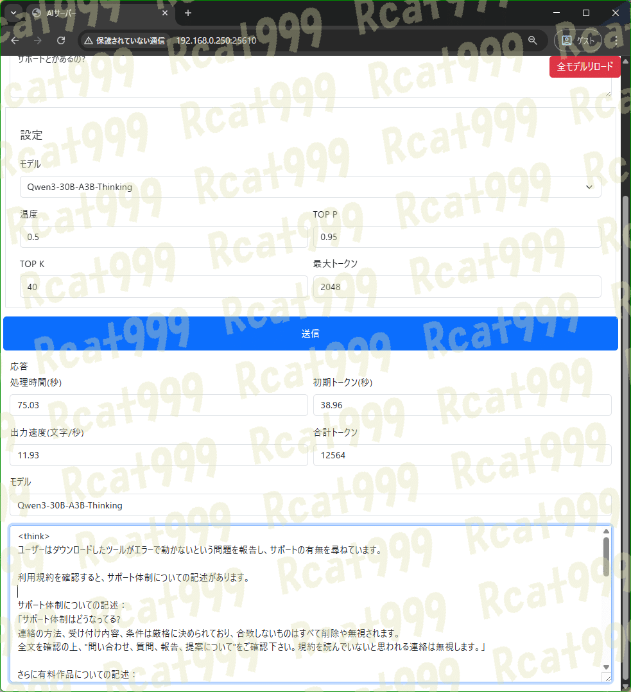Click the ゲスト profile icon

577,40
